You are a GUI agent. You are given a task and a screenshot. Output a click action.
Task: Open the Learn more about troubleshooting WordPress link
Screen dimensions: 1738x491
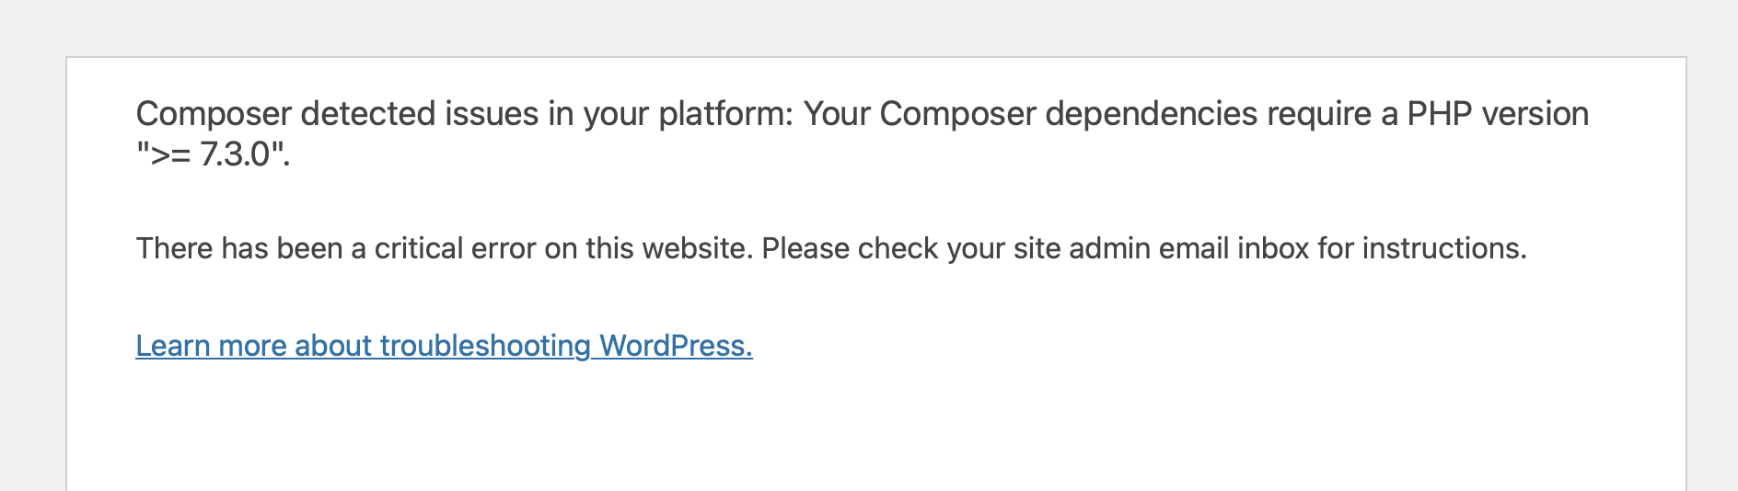[444, 346]
